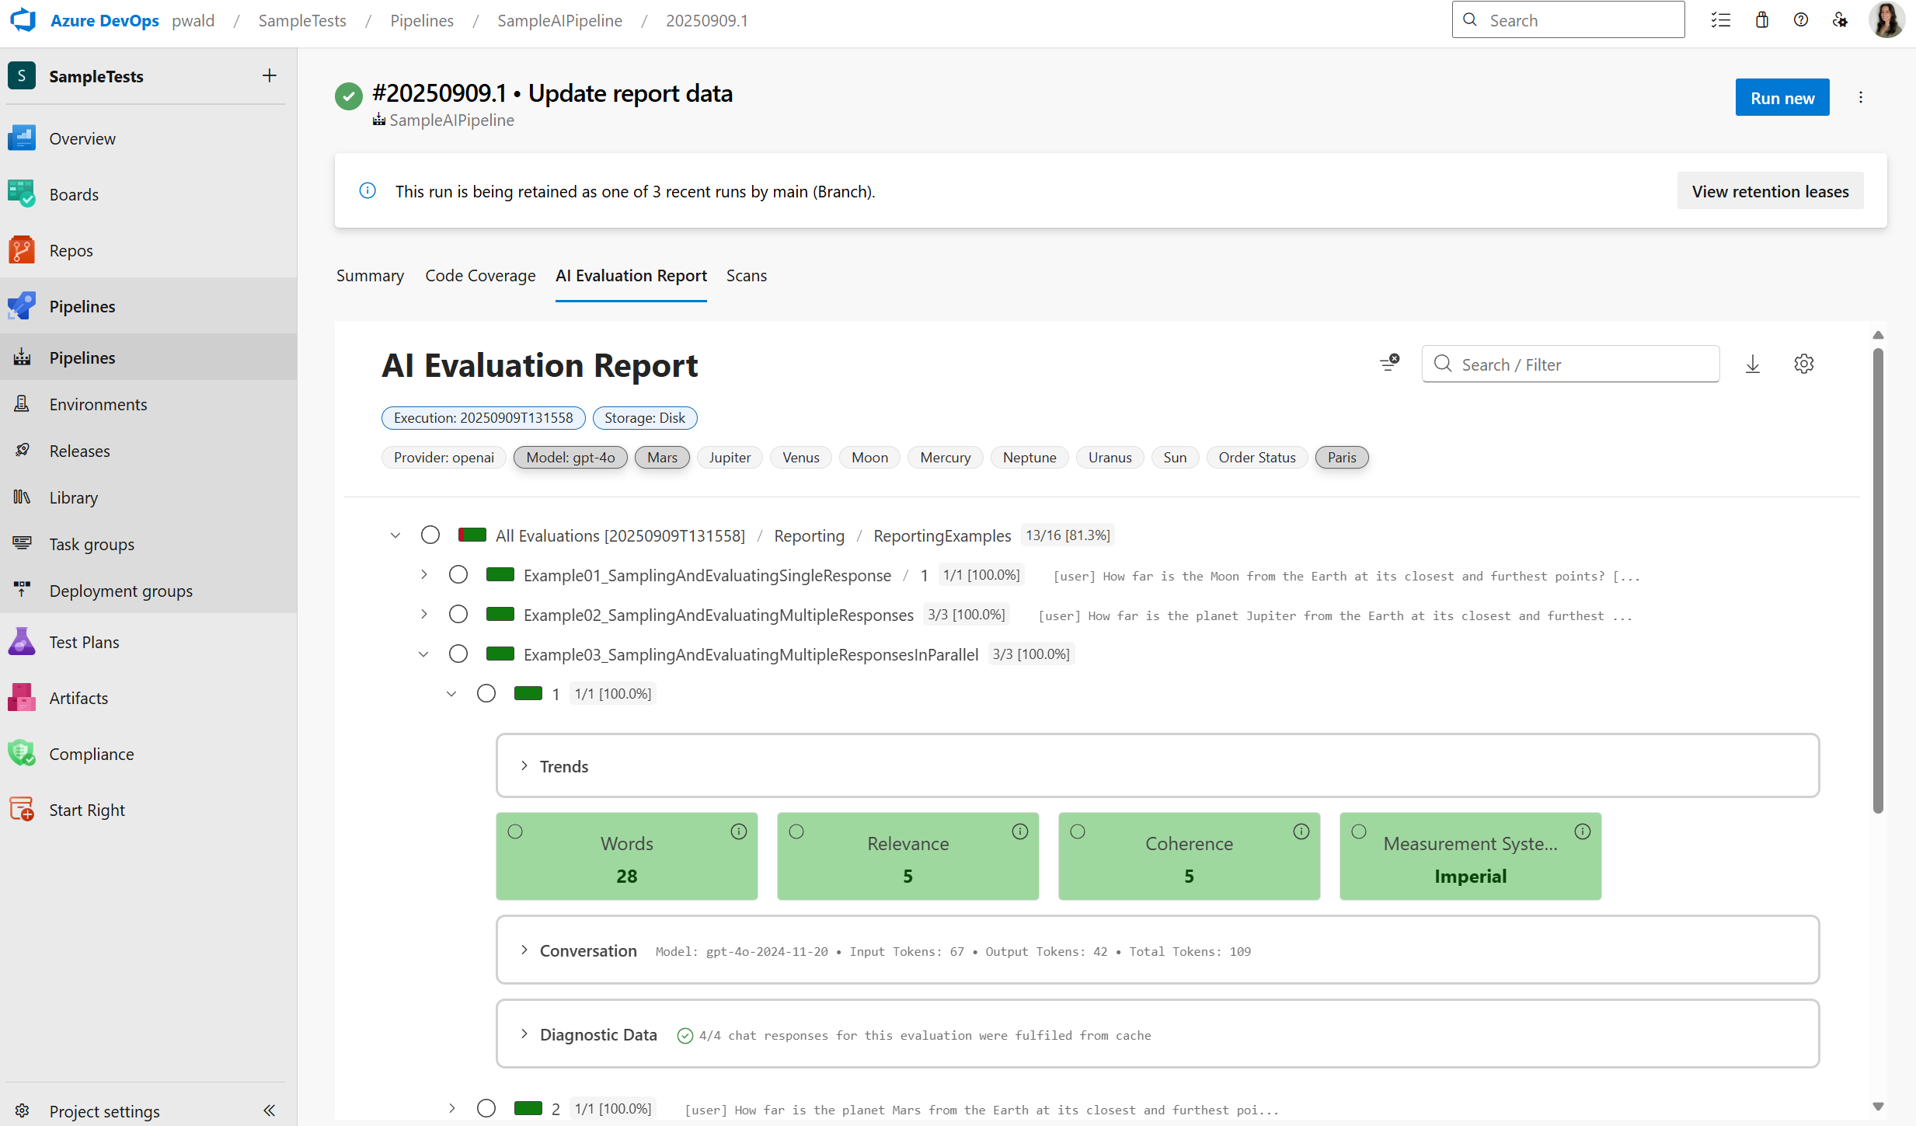Open the help question mark icon
The width and height of the screenshot is (1916, 1126).
pyautogui.click(x=1800, y=20)
